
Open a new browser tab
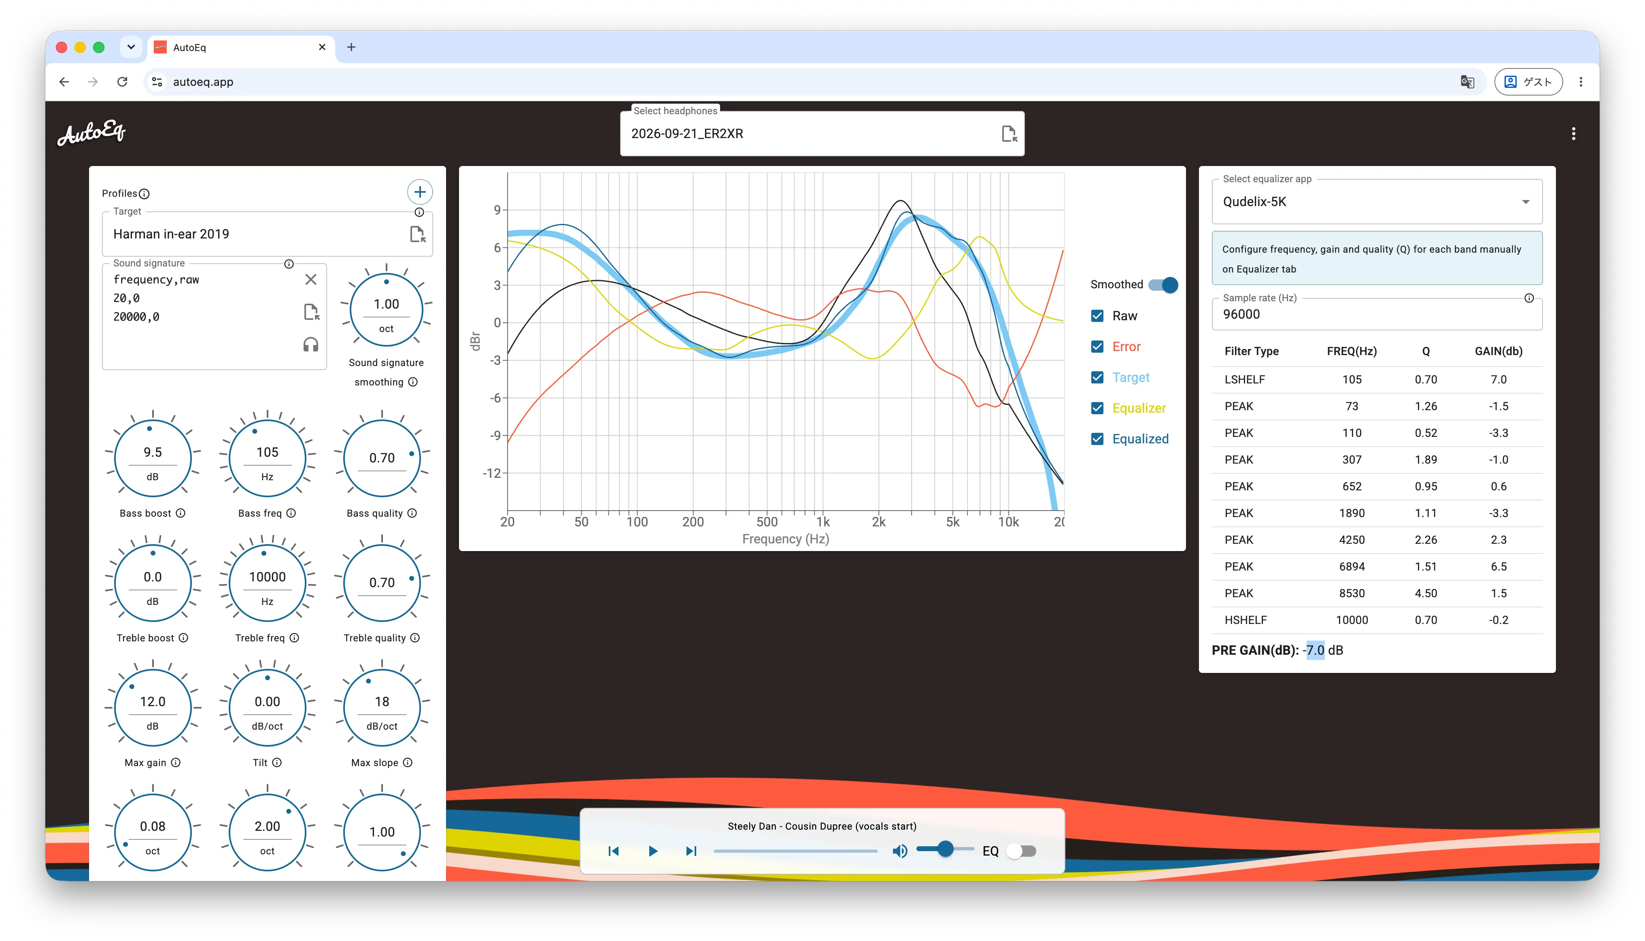tap(351, 47)
